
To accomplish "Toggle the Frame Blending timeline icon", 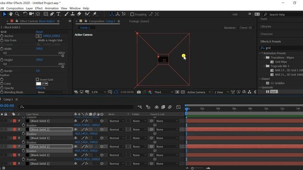I will [163, 107].
